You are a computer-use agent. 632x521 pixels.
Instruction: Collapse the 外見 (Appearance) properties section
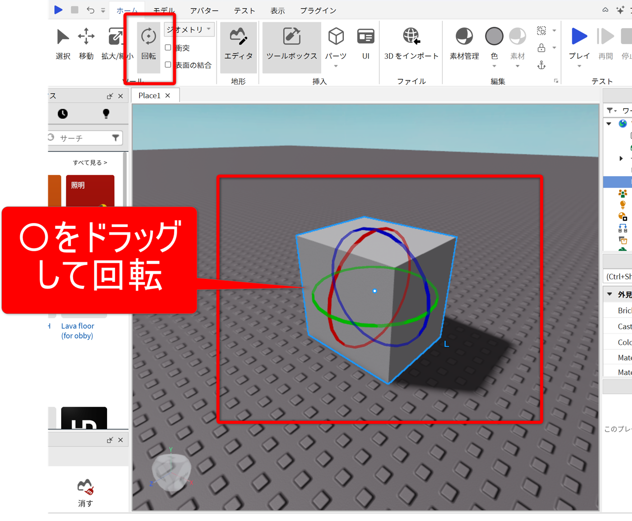[610, 295]
